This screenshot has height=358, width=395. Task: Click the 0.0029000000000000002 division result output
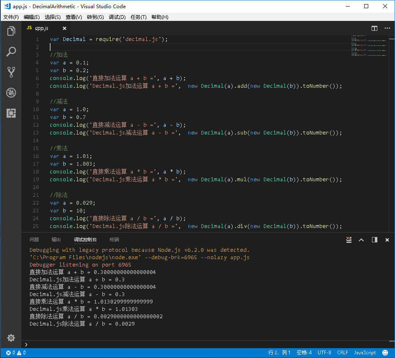[x=128, y=316]
